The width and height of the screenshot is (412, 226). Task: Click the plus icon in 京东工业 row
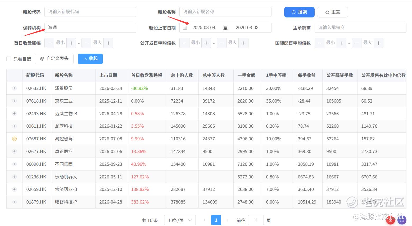(x=14, y=101)
